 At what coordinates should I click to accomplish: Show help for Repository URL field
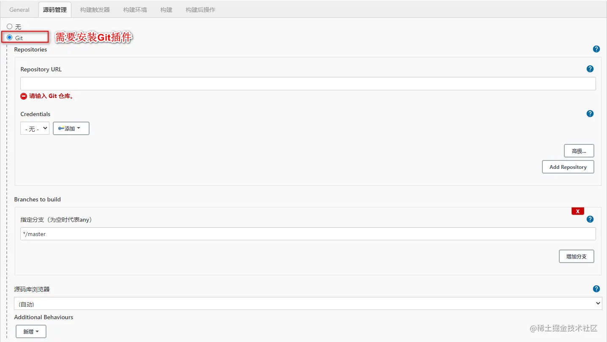tap(590, 69)
